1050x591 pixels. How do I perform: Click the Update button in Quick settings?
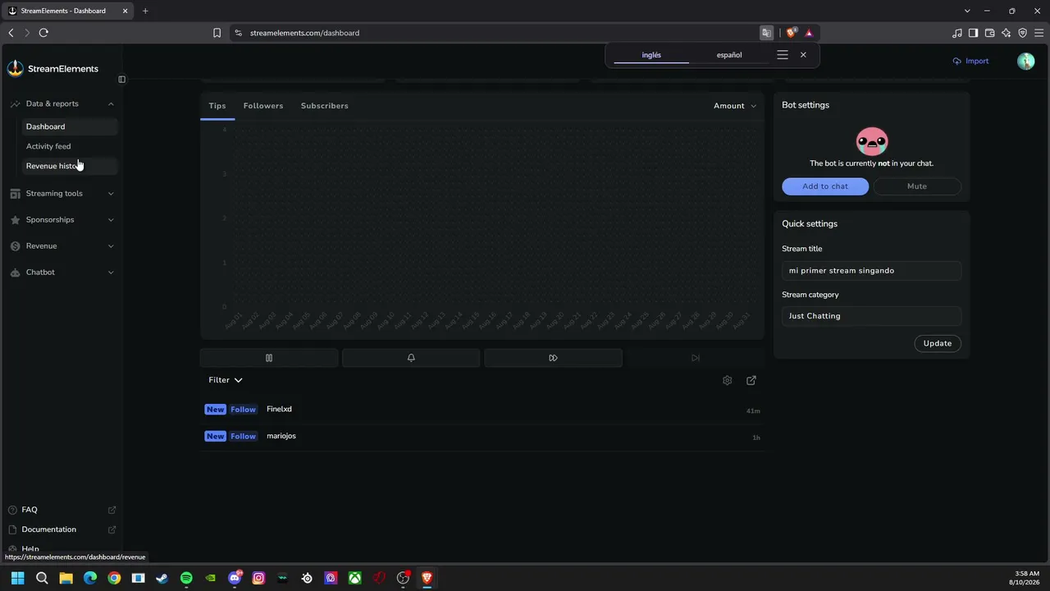(x=938, y=343)
